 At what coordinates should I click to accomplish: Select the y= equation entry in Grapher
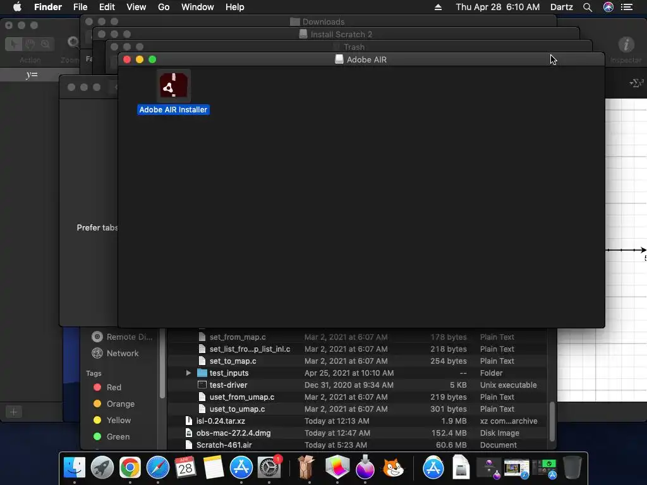click(32, 75)
